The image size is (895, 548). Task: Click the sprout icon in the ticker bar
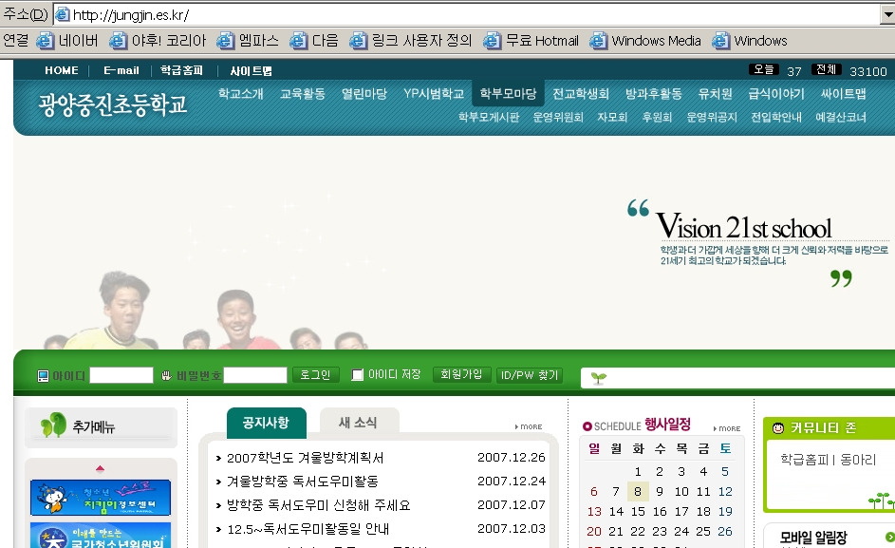tap(599, 378)
